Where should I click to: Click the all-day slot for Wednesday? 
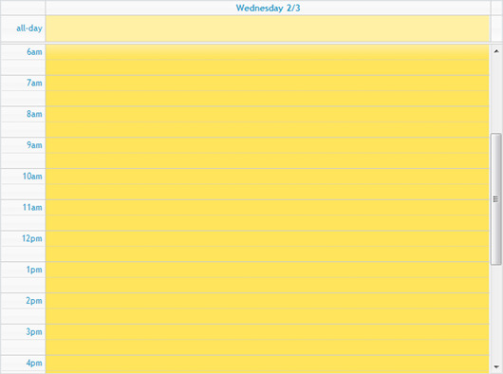268,28
